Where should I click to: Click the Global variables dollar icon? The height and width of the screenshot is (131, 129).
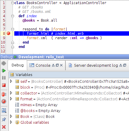[17, 122]
